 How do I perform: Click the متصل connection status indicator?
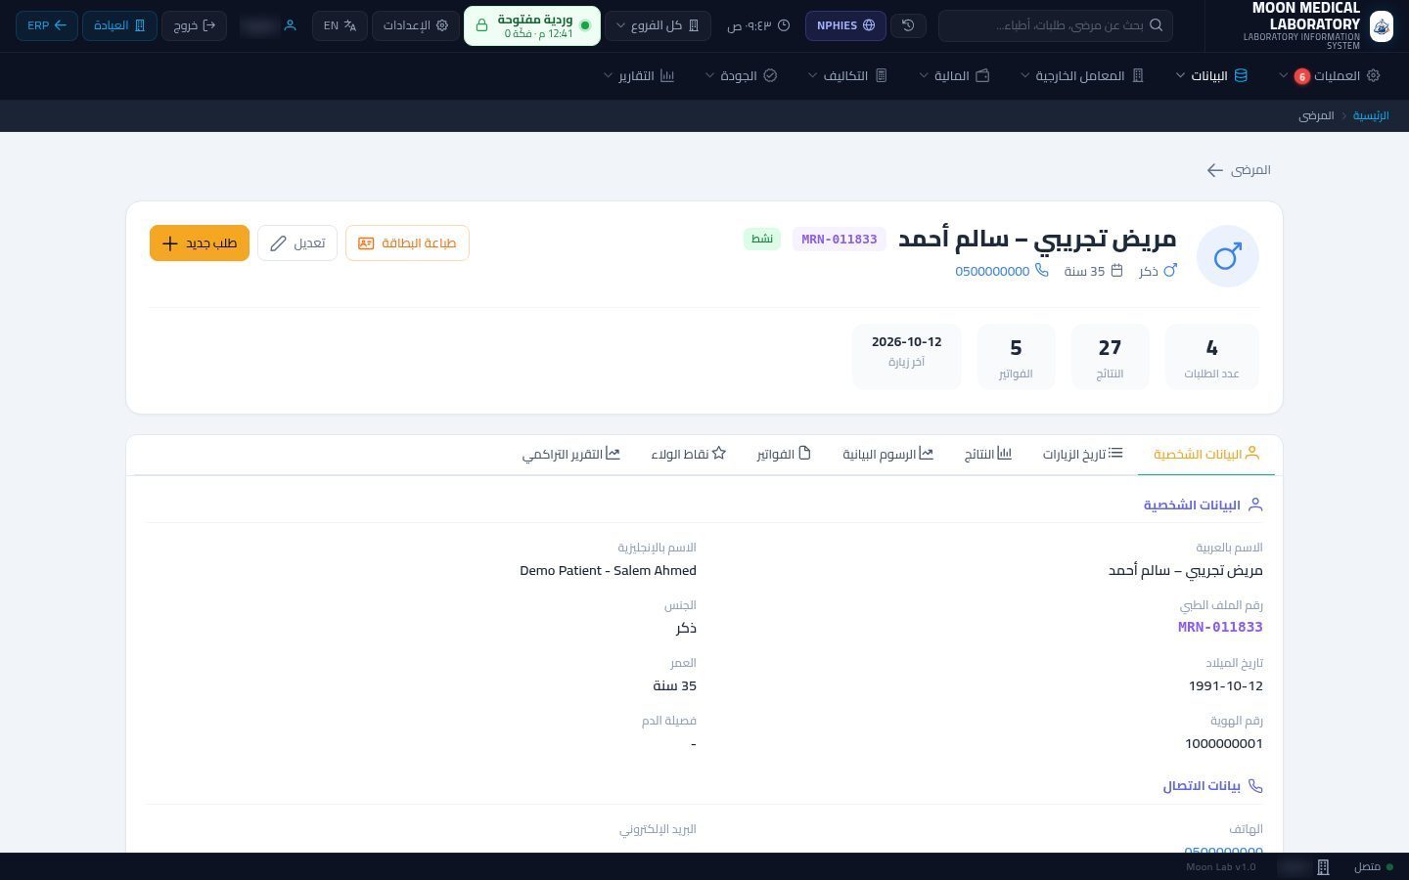[x=1373, y=867]
